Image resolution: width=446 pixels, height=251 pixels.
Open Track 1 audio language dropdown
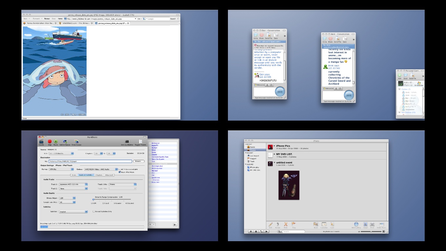point(73,184)
